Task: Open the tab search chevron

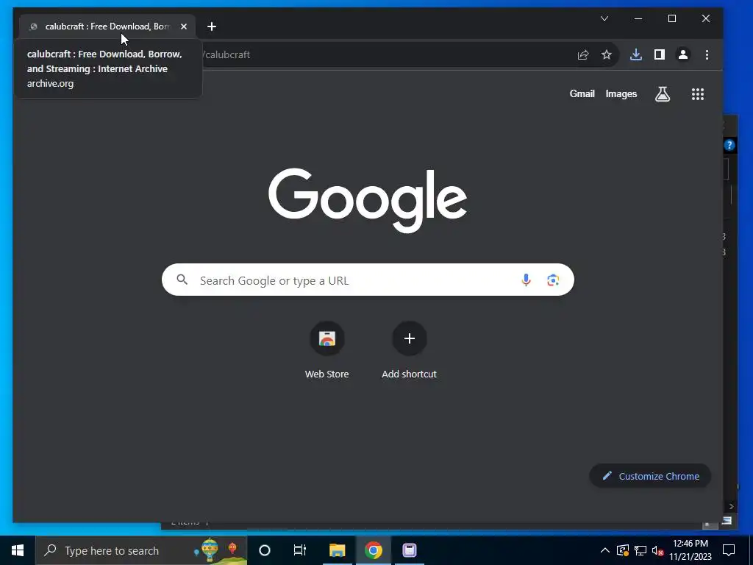Action: tap(604, 18)
